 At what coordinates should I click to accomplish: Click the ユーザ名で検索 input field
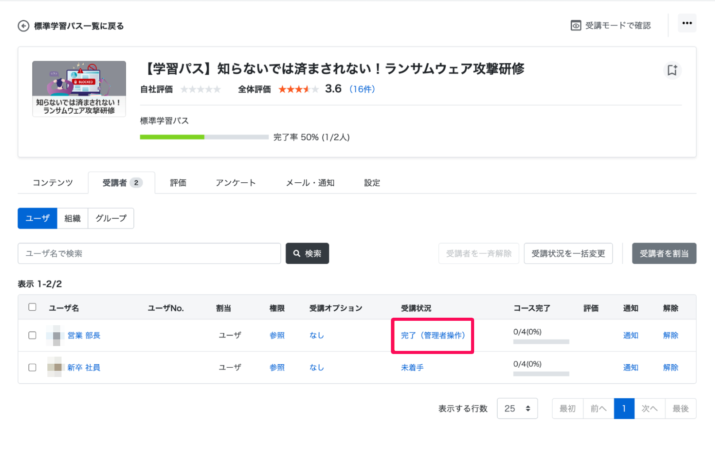[x=149, y=254]
